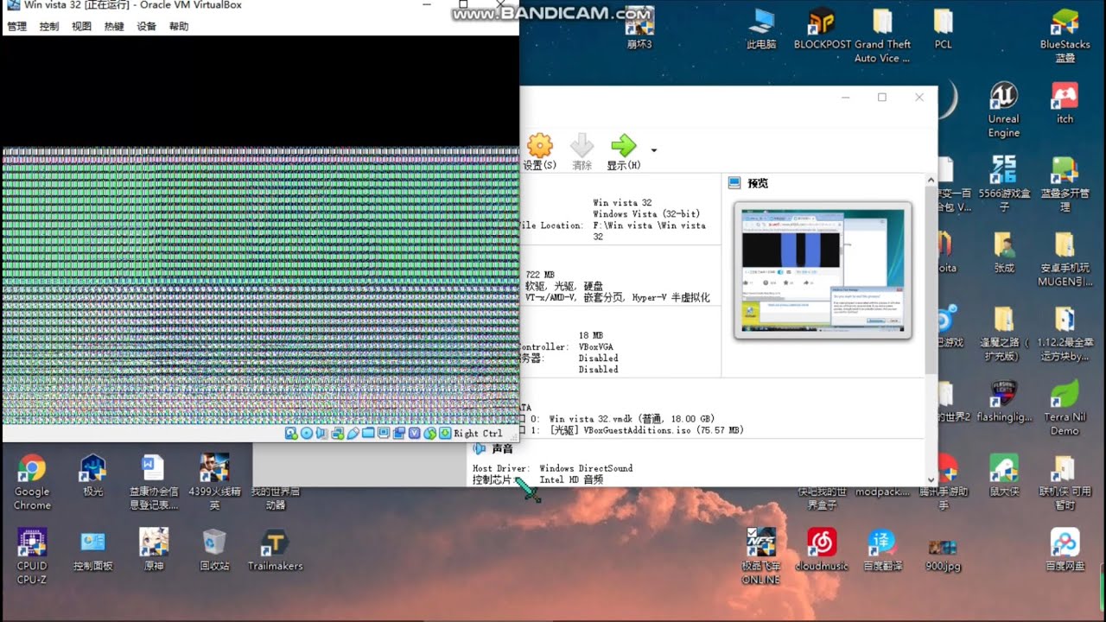1106x622 pixels.
Task: Open the 5566游戏盒子 shortcut
Action: tap(1003, 183)
